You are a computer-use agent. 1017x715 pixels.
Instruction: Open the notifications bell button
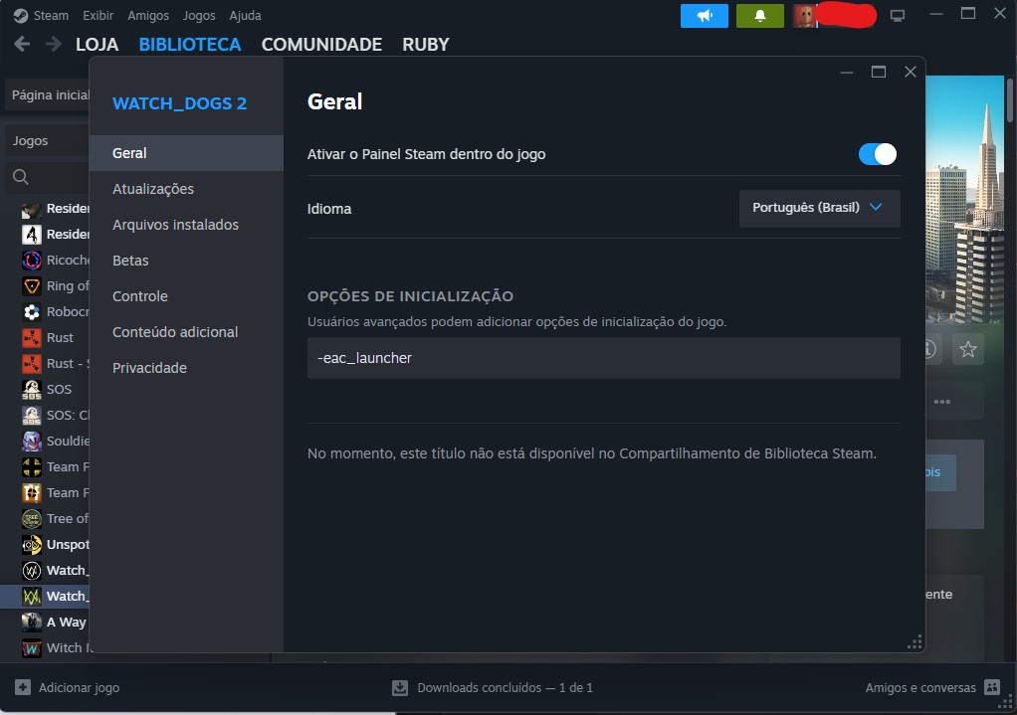point(759,16)
